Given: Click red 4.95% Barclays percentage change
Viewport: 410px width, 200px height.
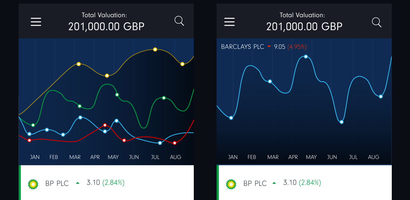Looking at the screenshot, I should (x=297, y=47).
